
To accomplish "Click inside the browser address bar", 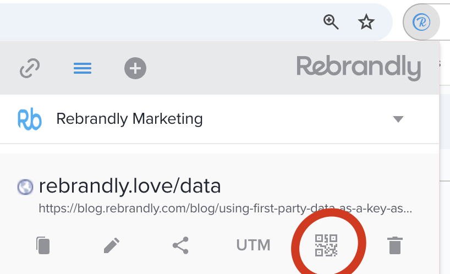I will (x=158, y=22).
